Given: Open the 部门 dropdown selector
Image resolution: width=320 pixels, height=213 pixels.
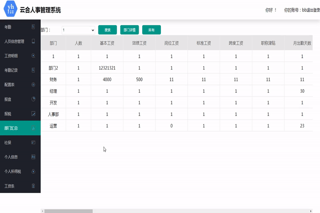Looking at the screenshot, I should tap(78, 30).
